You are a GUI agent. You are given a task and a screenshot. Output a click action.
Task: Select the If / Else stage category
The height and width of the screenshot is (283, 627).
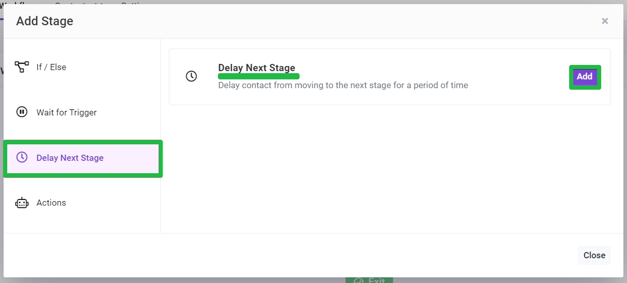pos(82,67)
